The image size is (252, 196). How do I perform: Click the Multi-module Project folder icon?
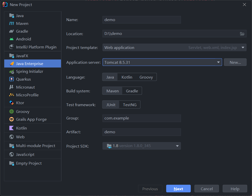click(x=12, y=146)
